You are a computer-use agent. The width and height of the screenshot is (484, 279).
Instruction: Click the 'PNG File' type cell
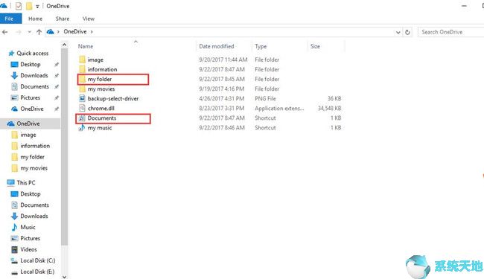pos(265,99)
